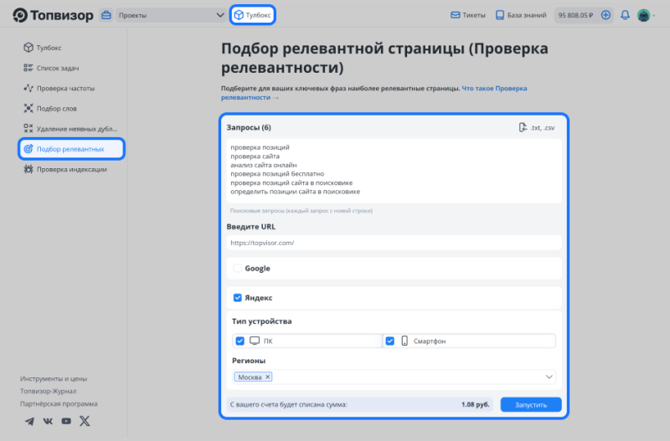Viewport: 670px width, 441px height.
Task: Click the Topvisor logo
Action: [53, 15]
